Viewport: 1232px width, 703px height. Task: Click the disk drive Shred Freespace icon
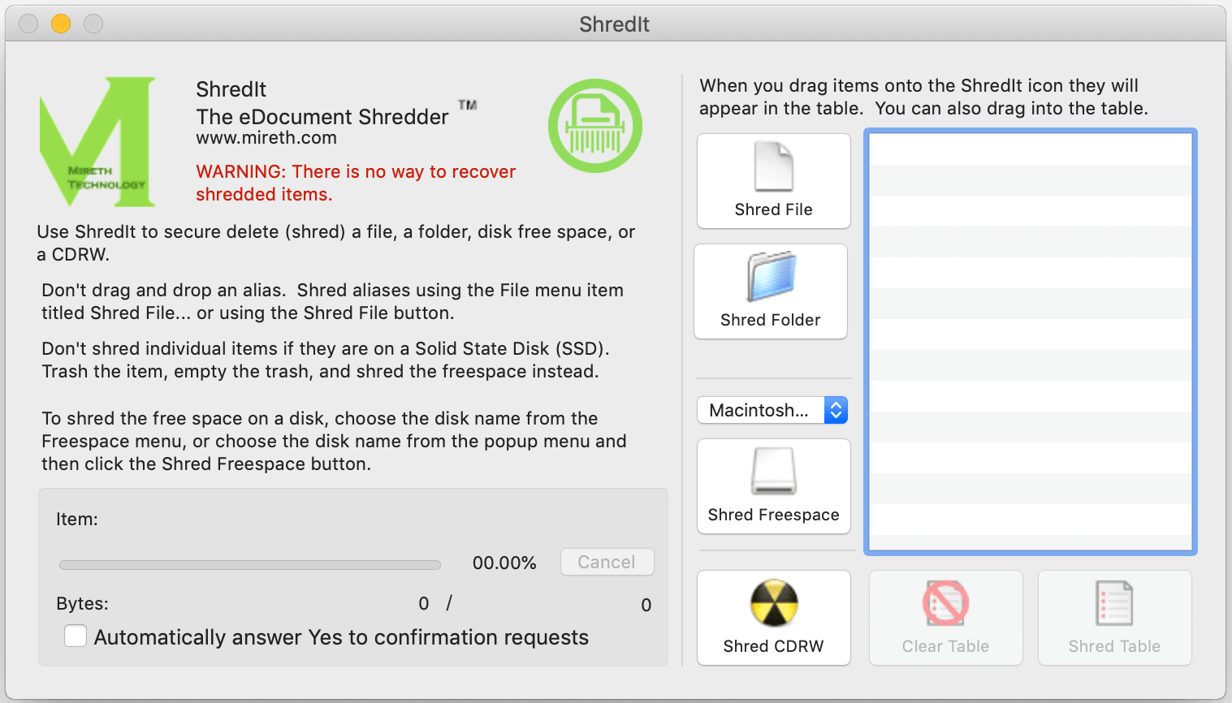coord(773,472)
